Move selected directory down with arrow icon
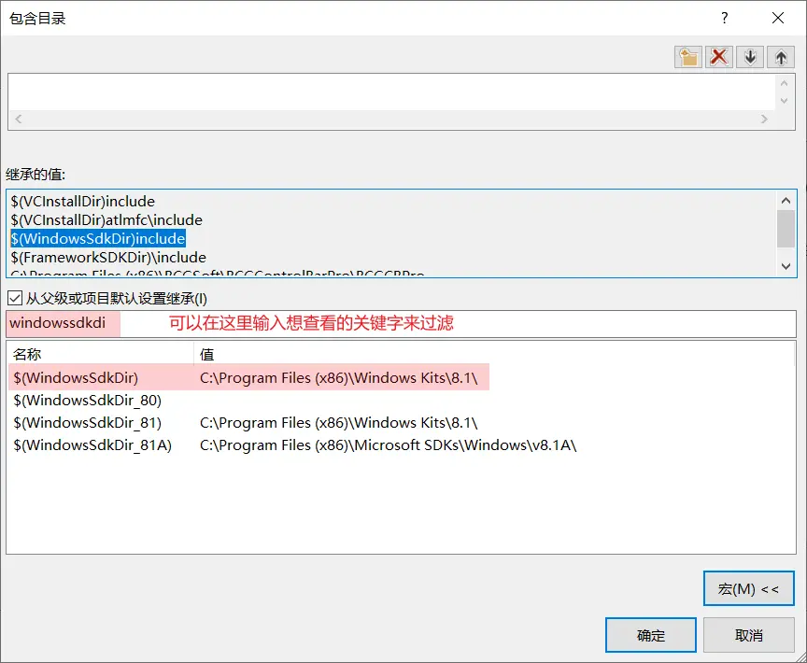 click(x=749, y=57)
